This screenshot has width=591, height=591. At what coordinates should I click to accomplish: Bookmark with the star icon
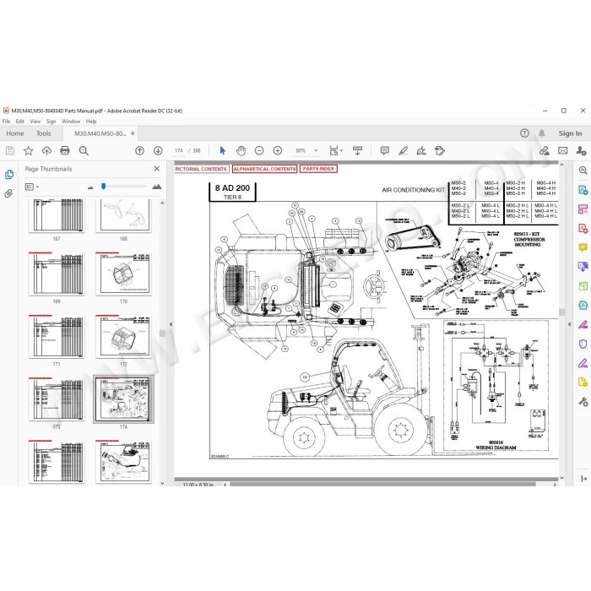click(x=28, y=151)
